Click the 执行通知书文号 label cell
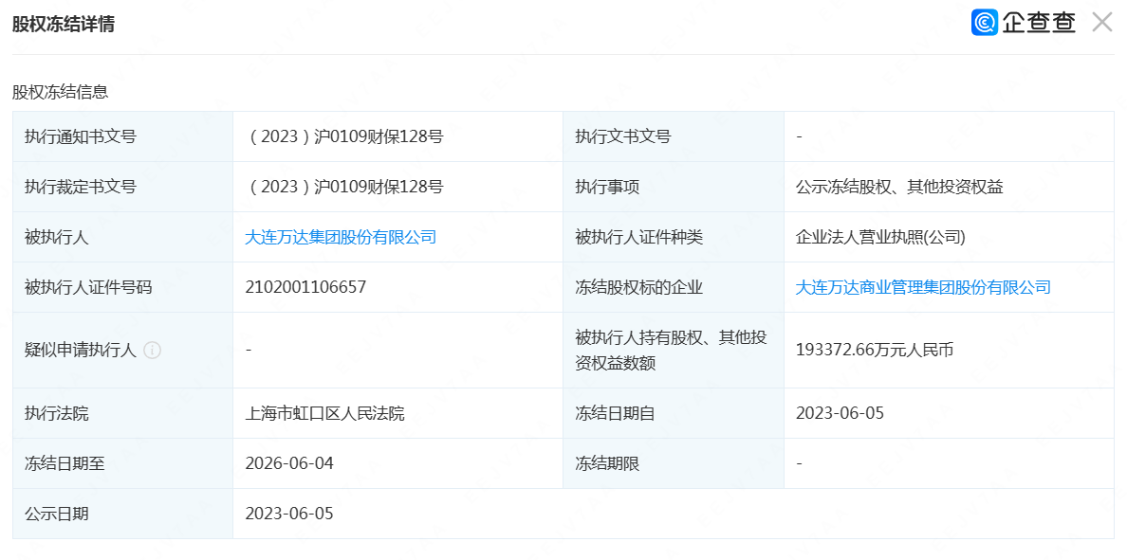Viewport: 1127px width, 560px height. (123, 136)
